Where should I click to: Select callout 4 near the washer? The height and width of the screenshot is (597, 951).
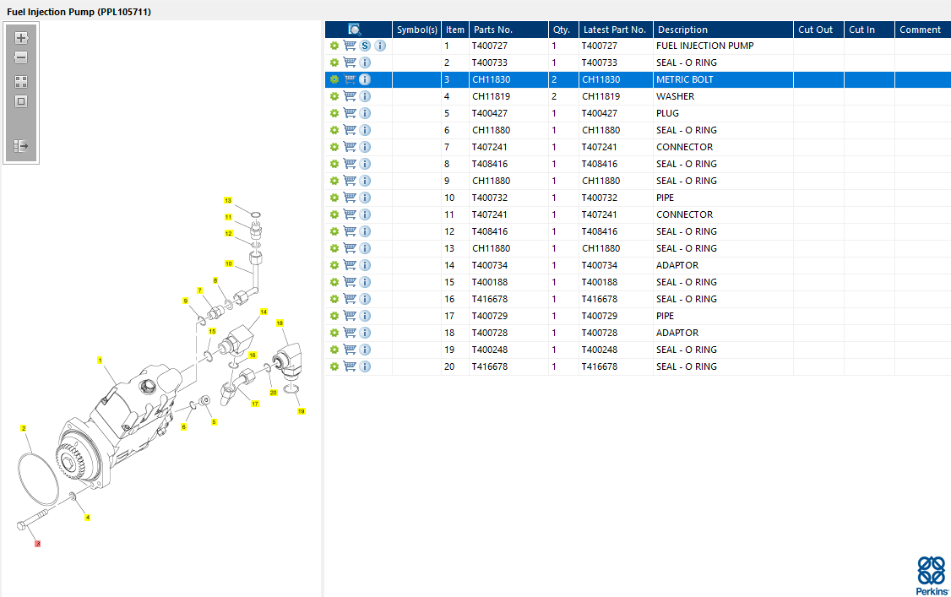click(87, 518)
